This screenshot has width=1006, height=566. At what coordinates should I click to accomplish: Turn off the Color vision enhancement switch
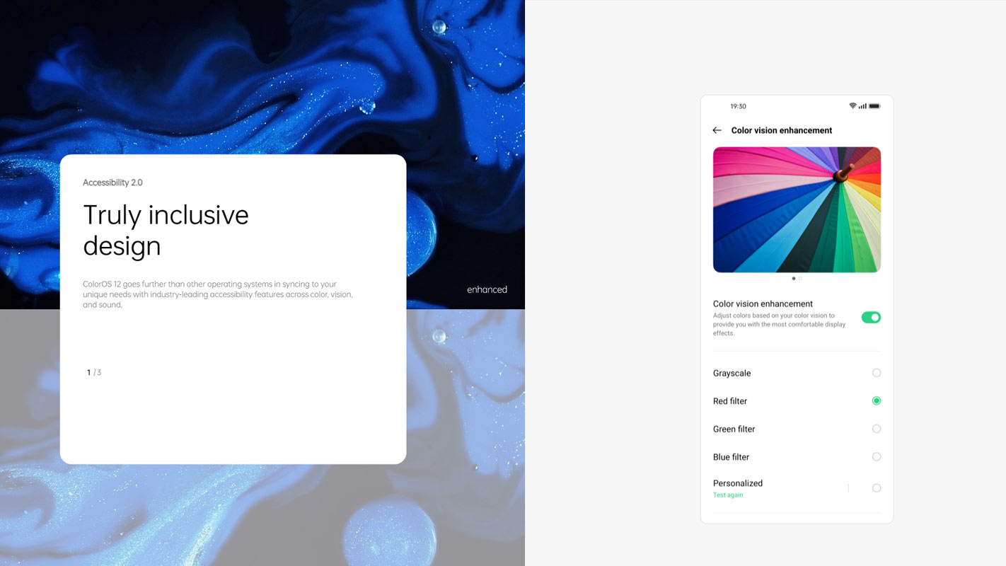coord(871,318)
